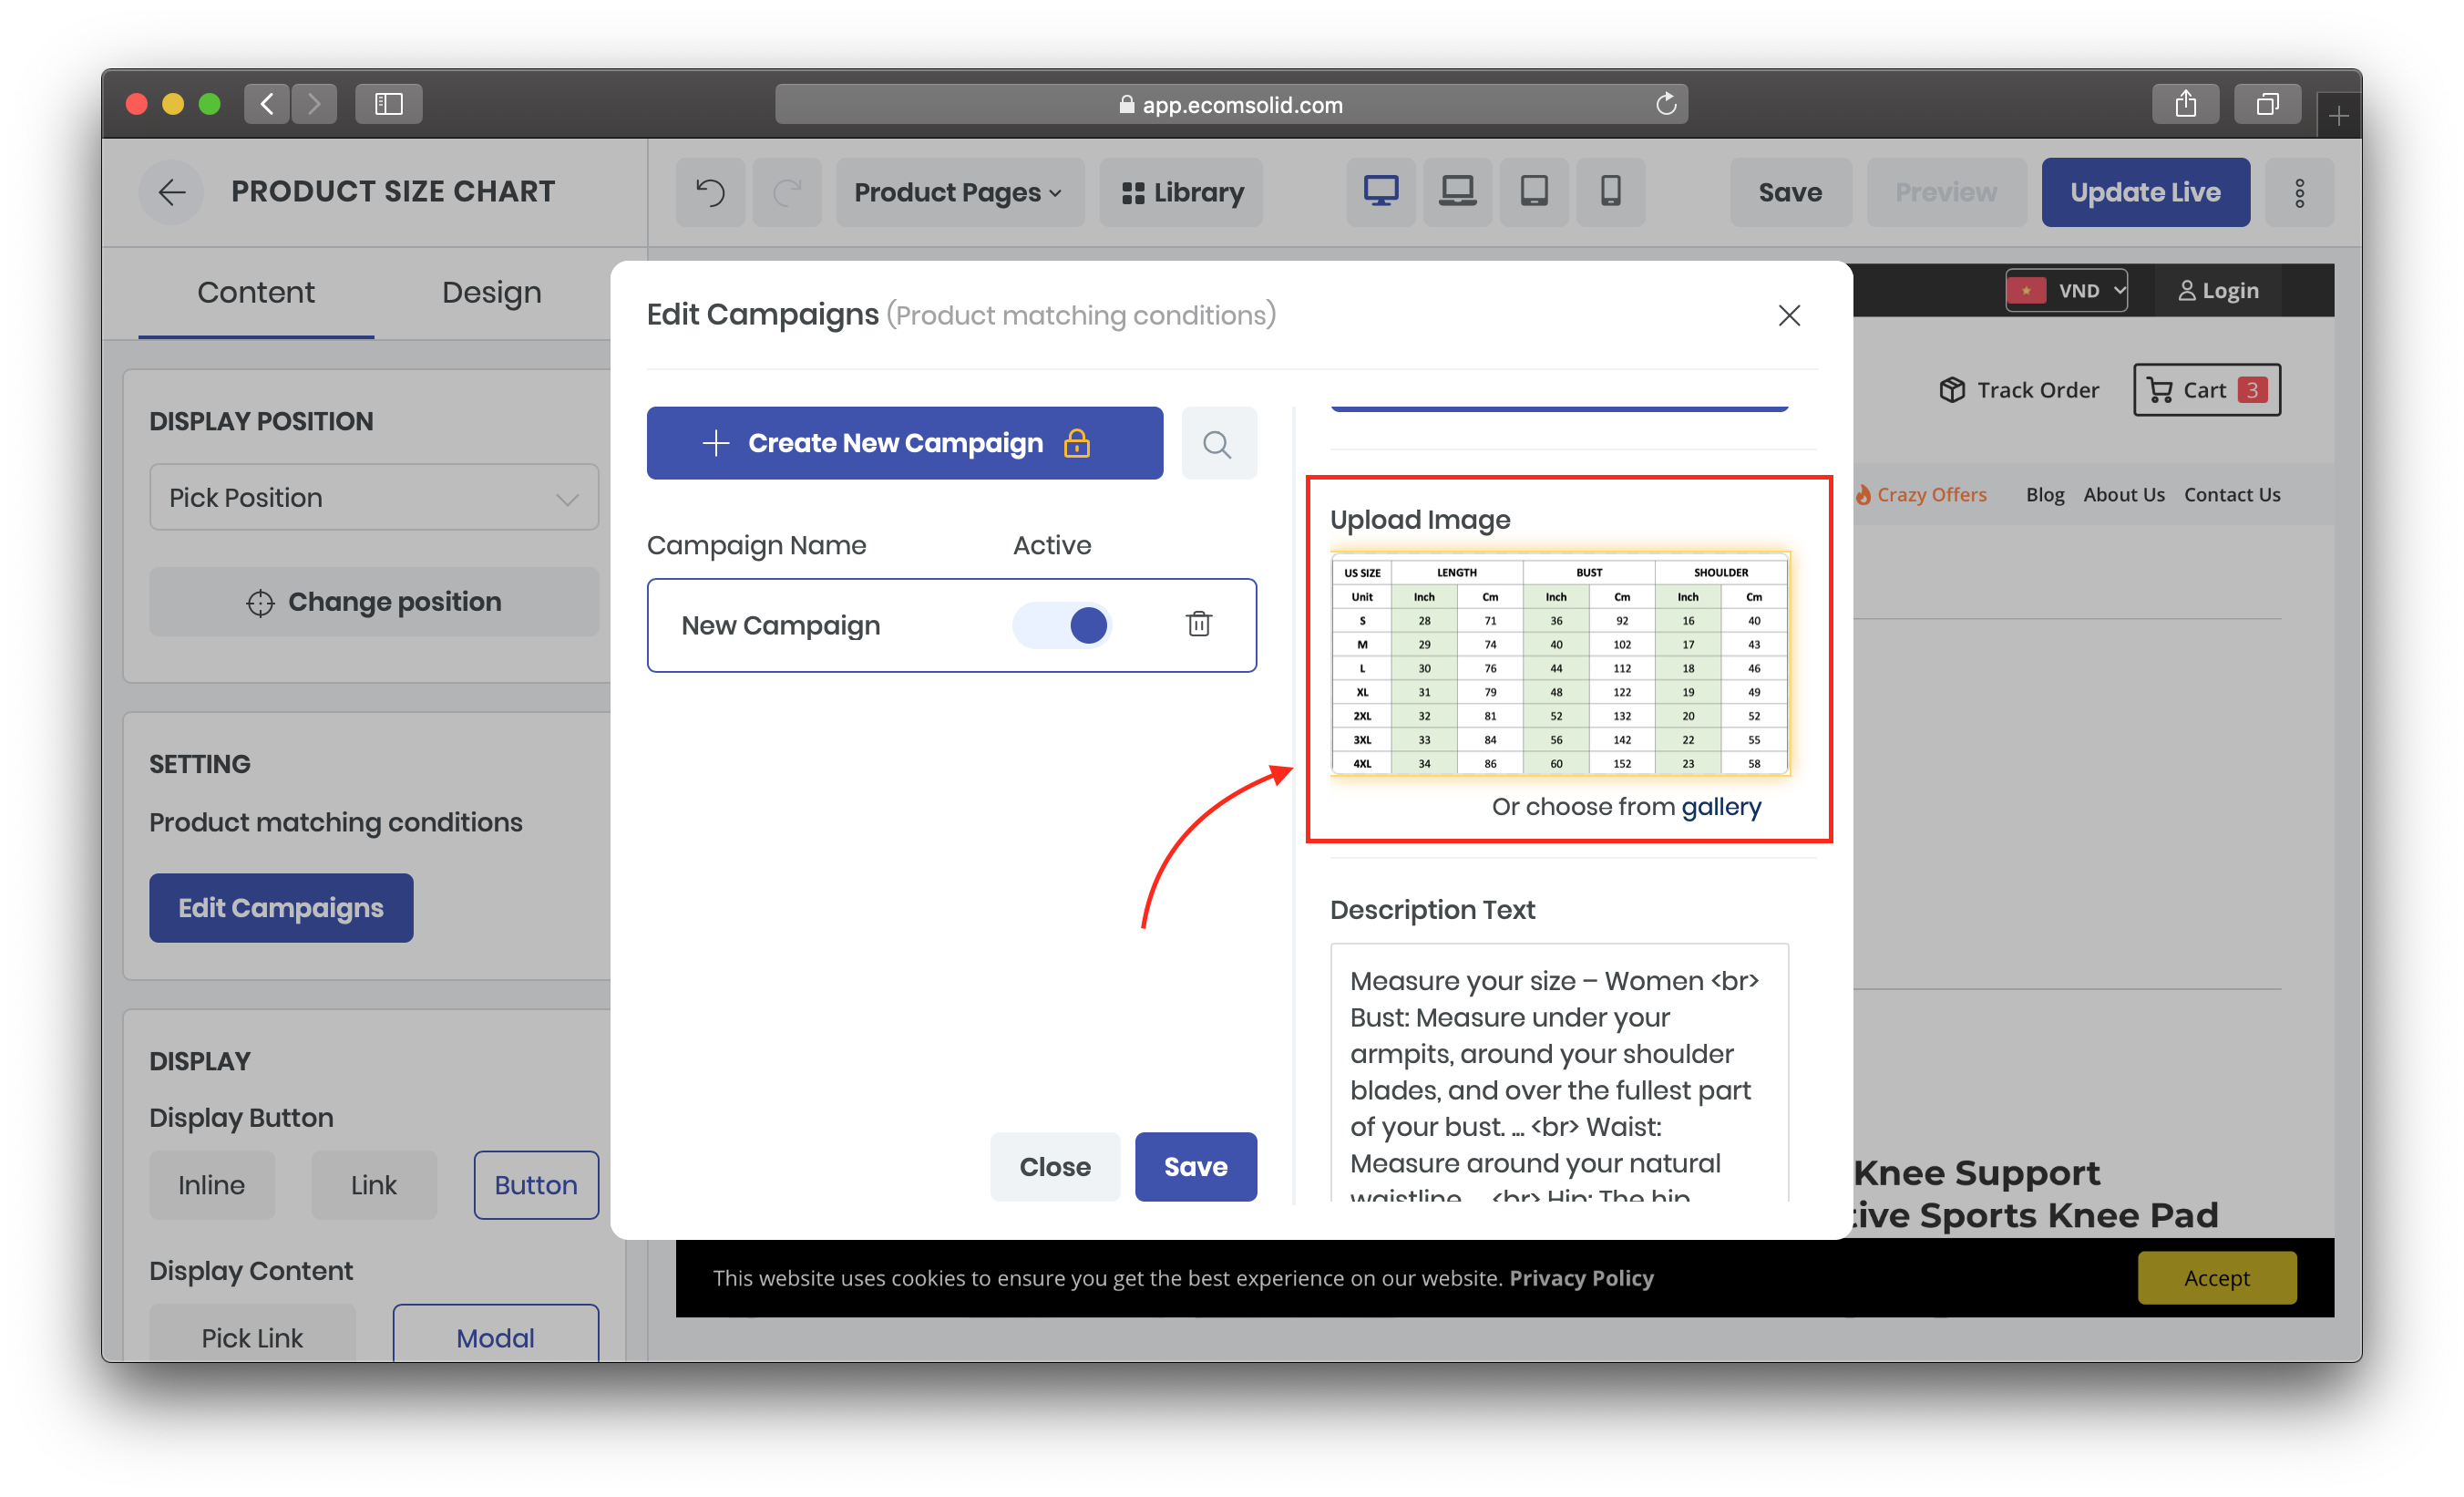Click Save in the top toolbar
Viewport: 2464px width, 1497px height.
[1790, 191]
